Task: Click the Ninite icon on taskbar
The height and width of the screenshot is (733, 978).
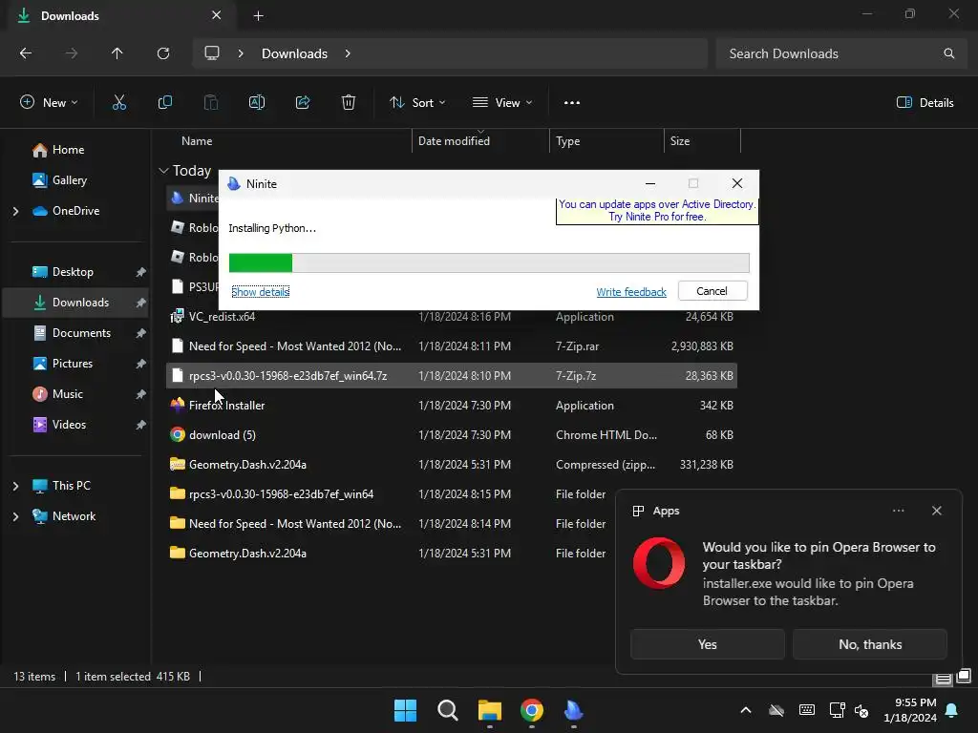Action: 573,710
